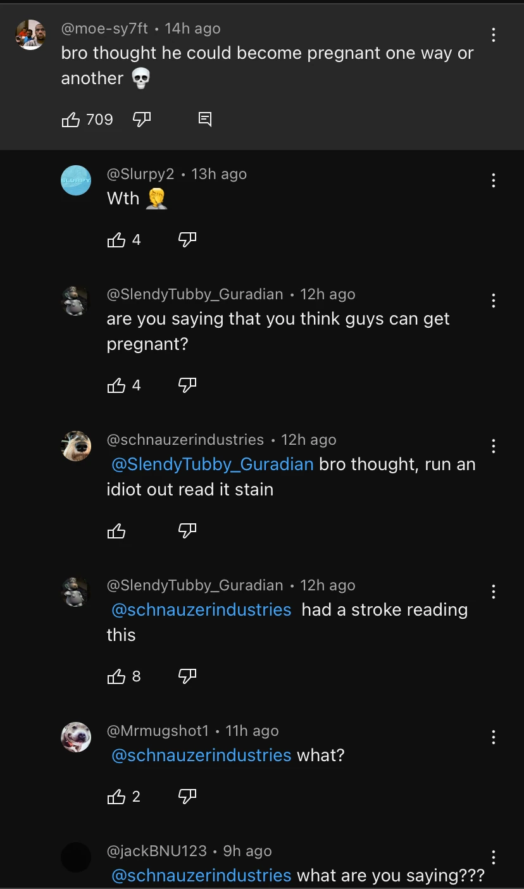Open options menu for @jackBNU123's reply
The width and height of the screenshot is (524, 889).
(494, 857)
